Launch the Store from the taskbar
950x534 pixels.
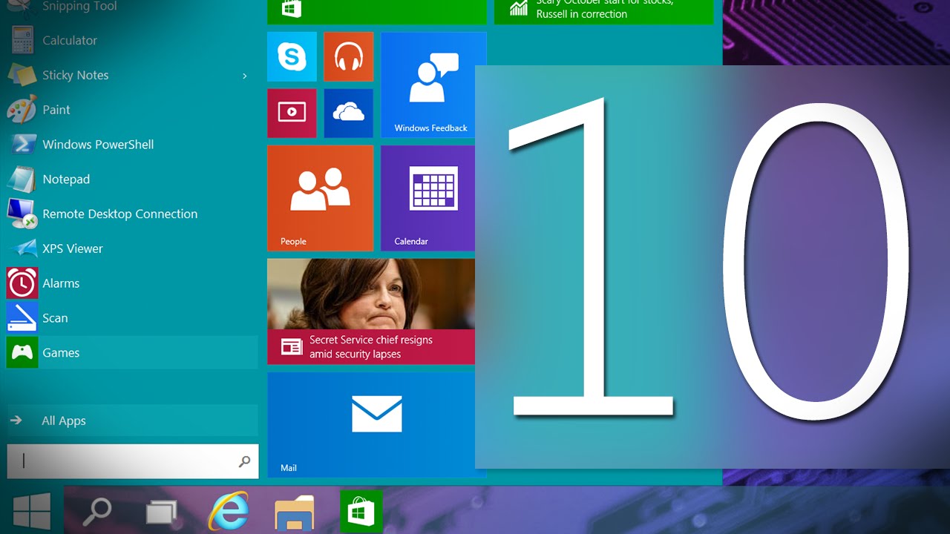coord(361,512)
